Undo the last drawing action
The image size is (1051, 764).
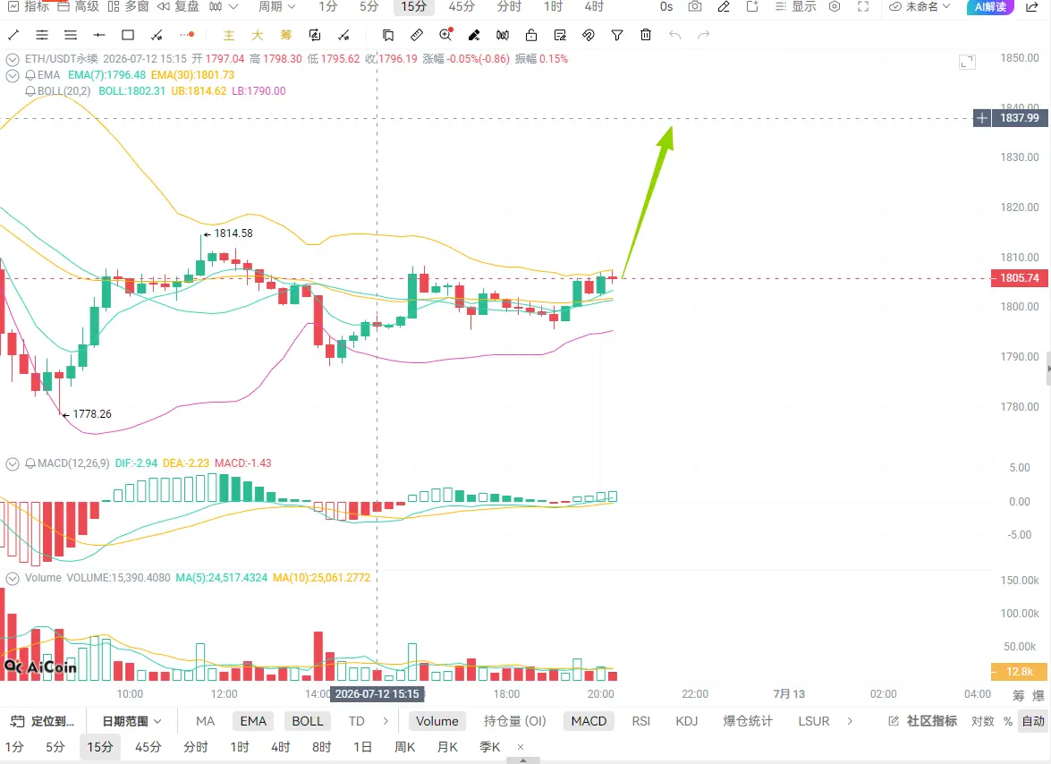[675, 35]
